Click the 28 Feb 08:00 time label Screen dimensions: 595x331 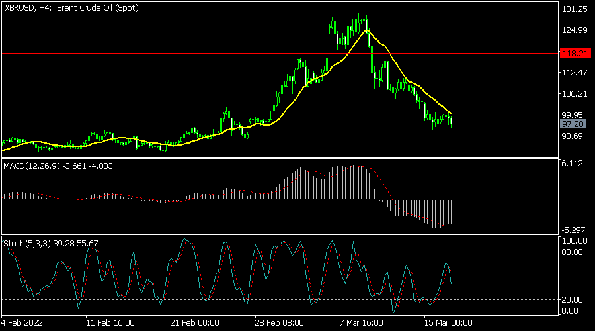tap(279, 323)
